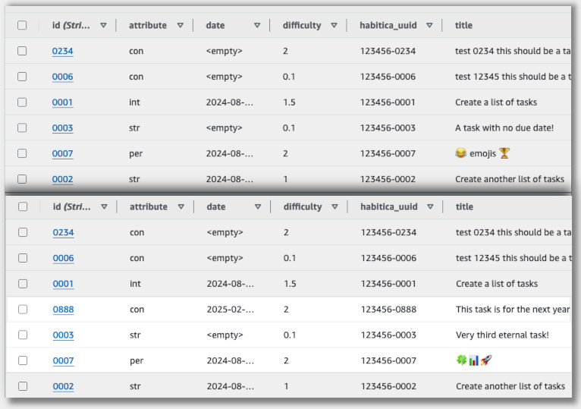The height and width of the screenshot is (409, 581).
Task: Click 'Create another list of tasks' in bottom table
Action: click(510, 386)
